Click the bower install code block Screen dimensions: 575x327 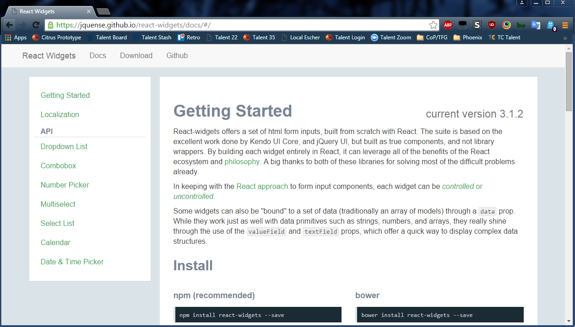(x=440, y=315)
